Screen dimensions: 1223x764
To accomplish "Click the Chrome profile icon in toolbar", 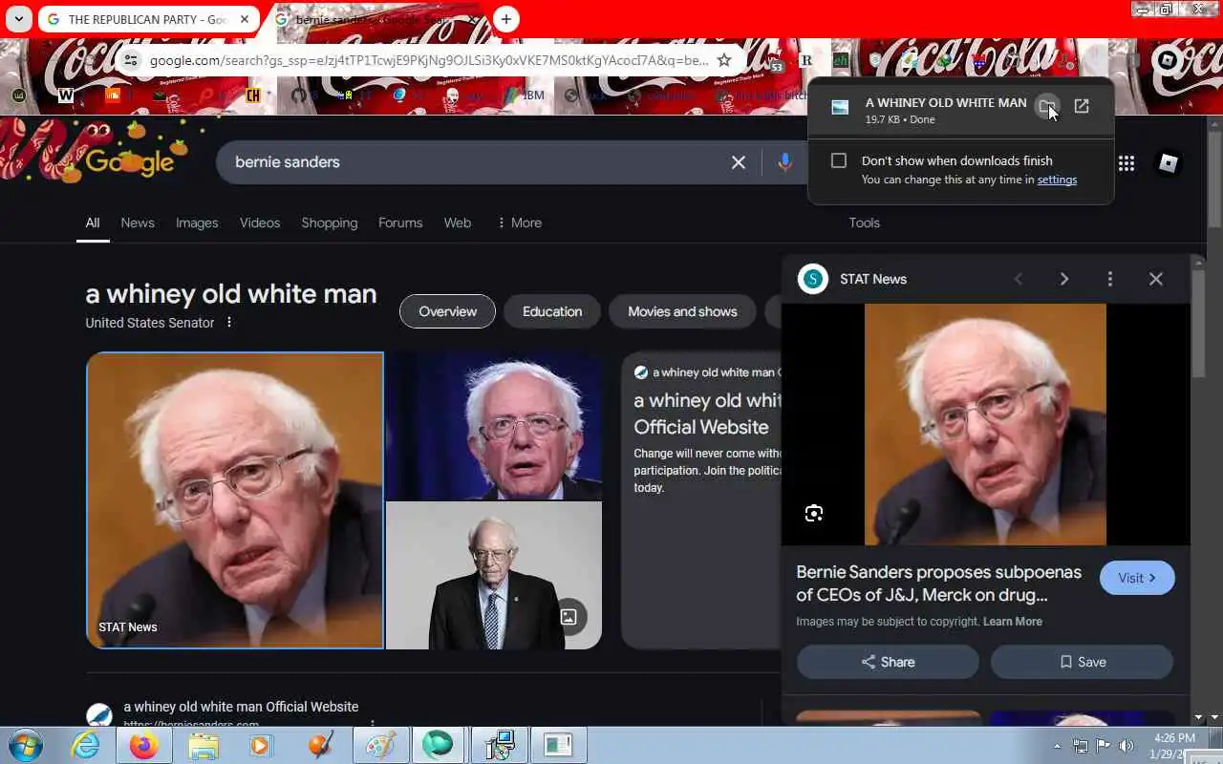I will tap(1168, 60).
